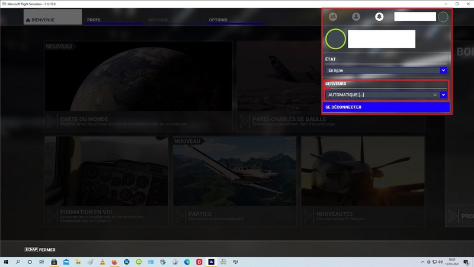Switch to the Bienvenue tab

click(x=53, y=17)
